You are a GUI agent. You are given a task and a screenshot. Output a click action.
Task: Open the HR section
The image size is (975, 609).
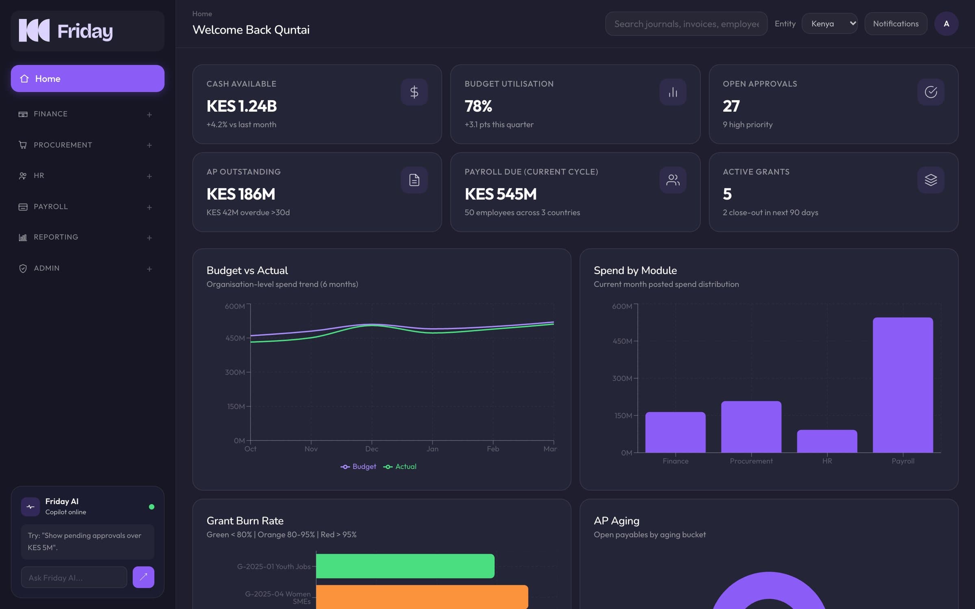tap(87, 176)
